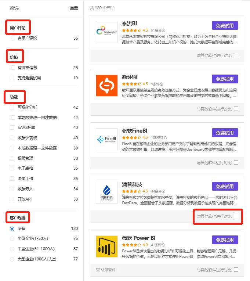The height and width of the screenshot is (281, 250).
Task: Check the 协同工作 filter
Action: click(x=12, y=179)
